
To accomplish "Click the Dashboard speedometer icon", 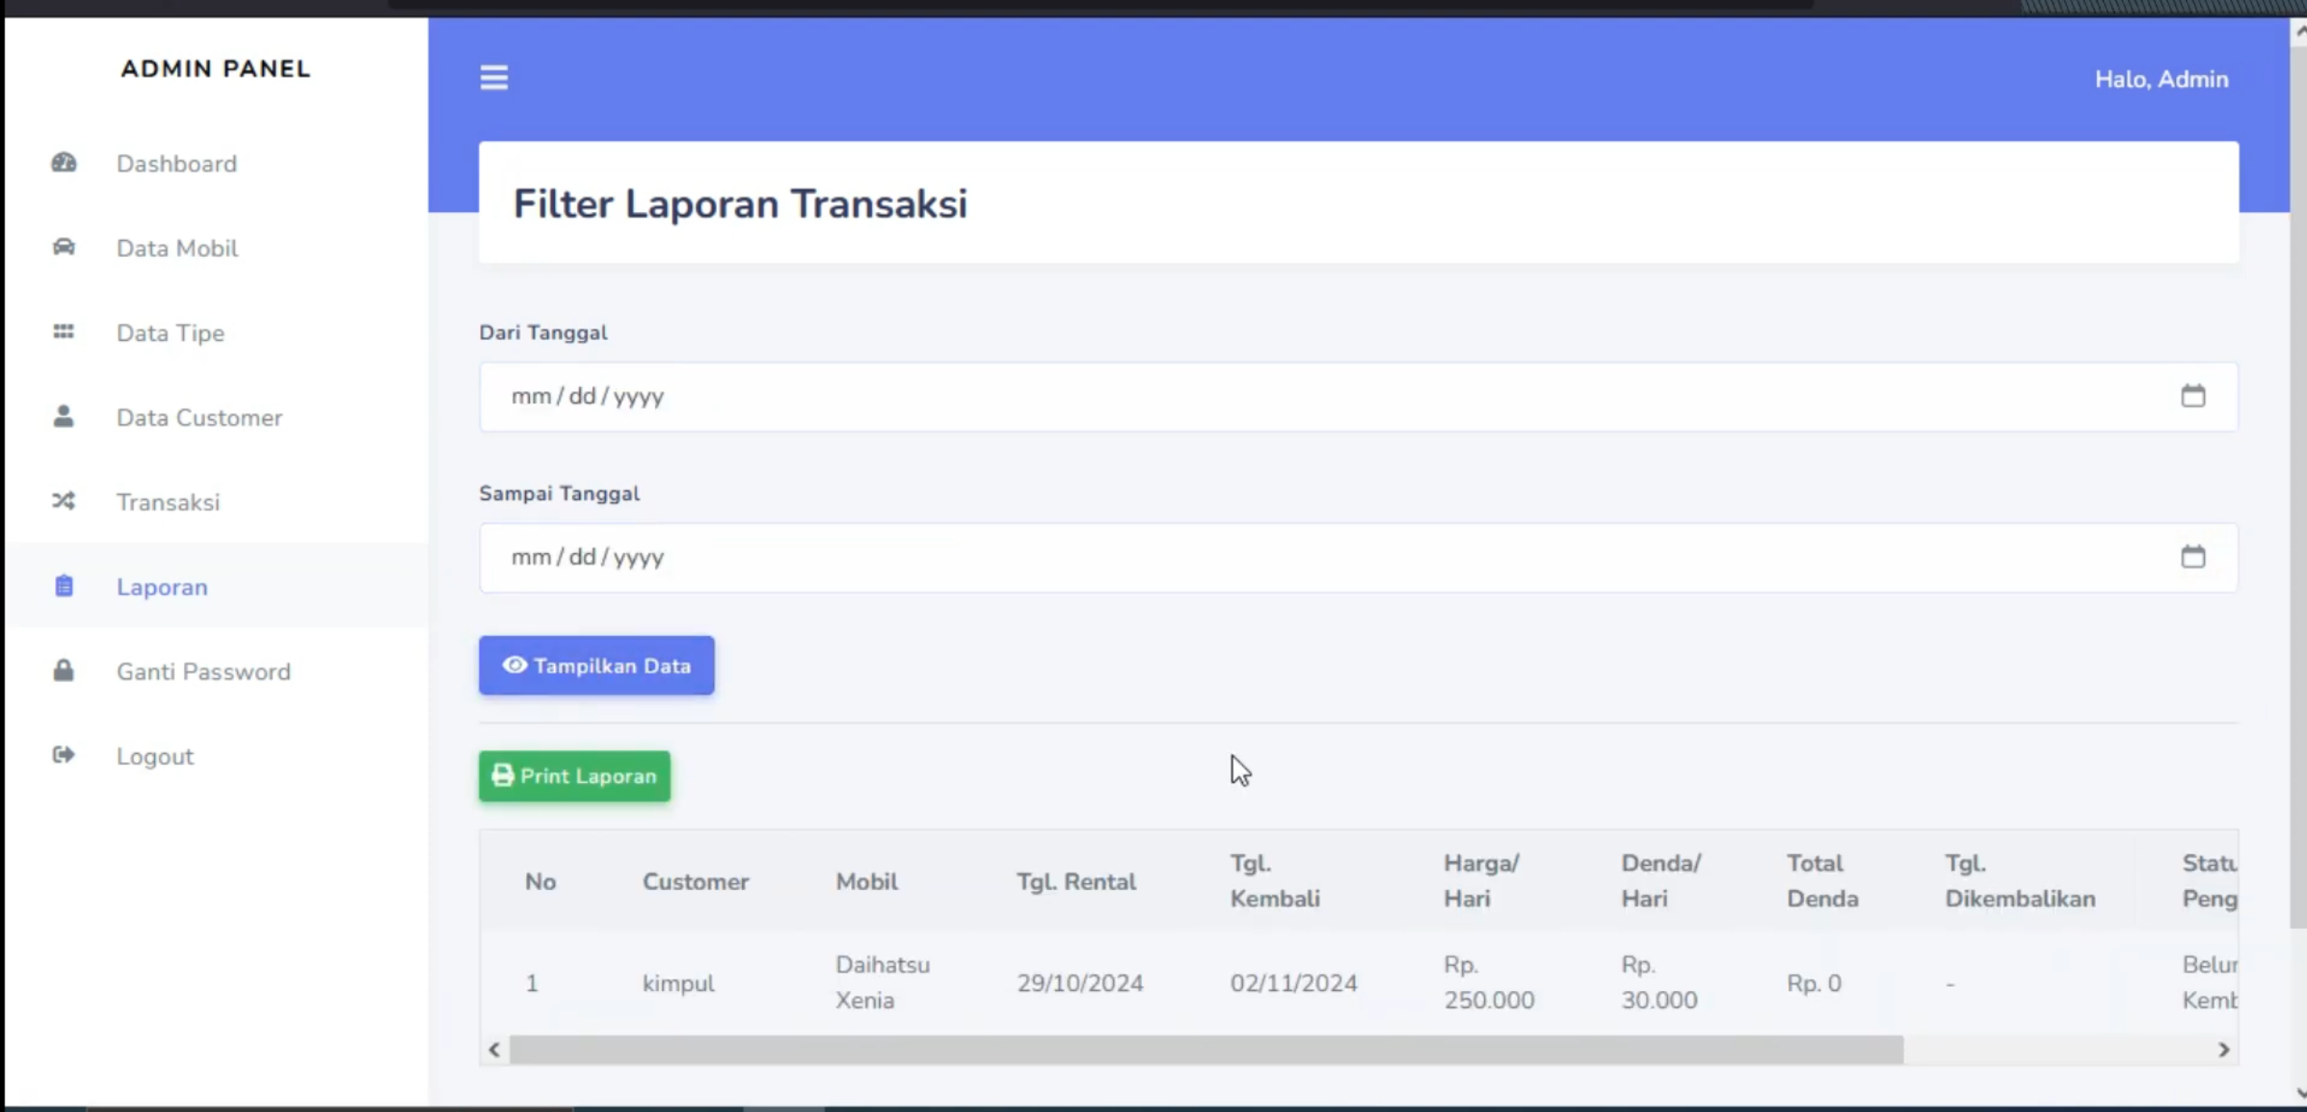I will click(x=63, y=163).
